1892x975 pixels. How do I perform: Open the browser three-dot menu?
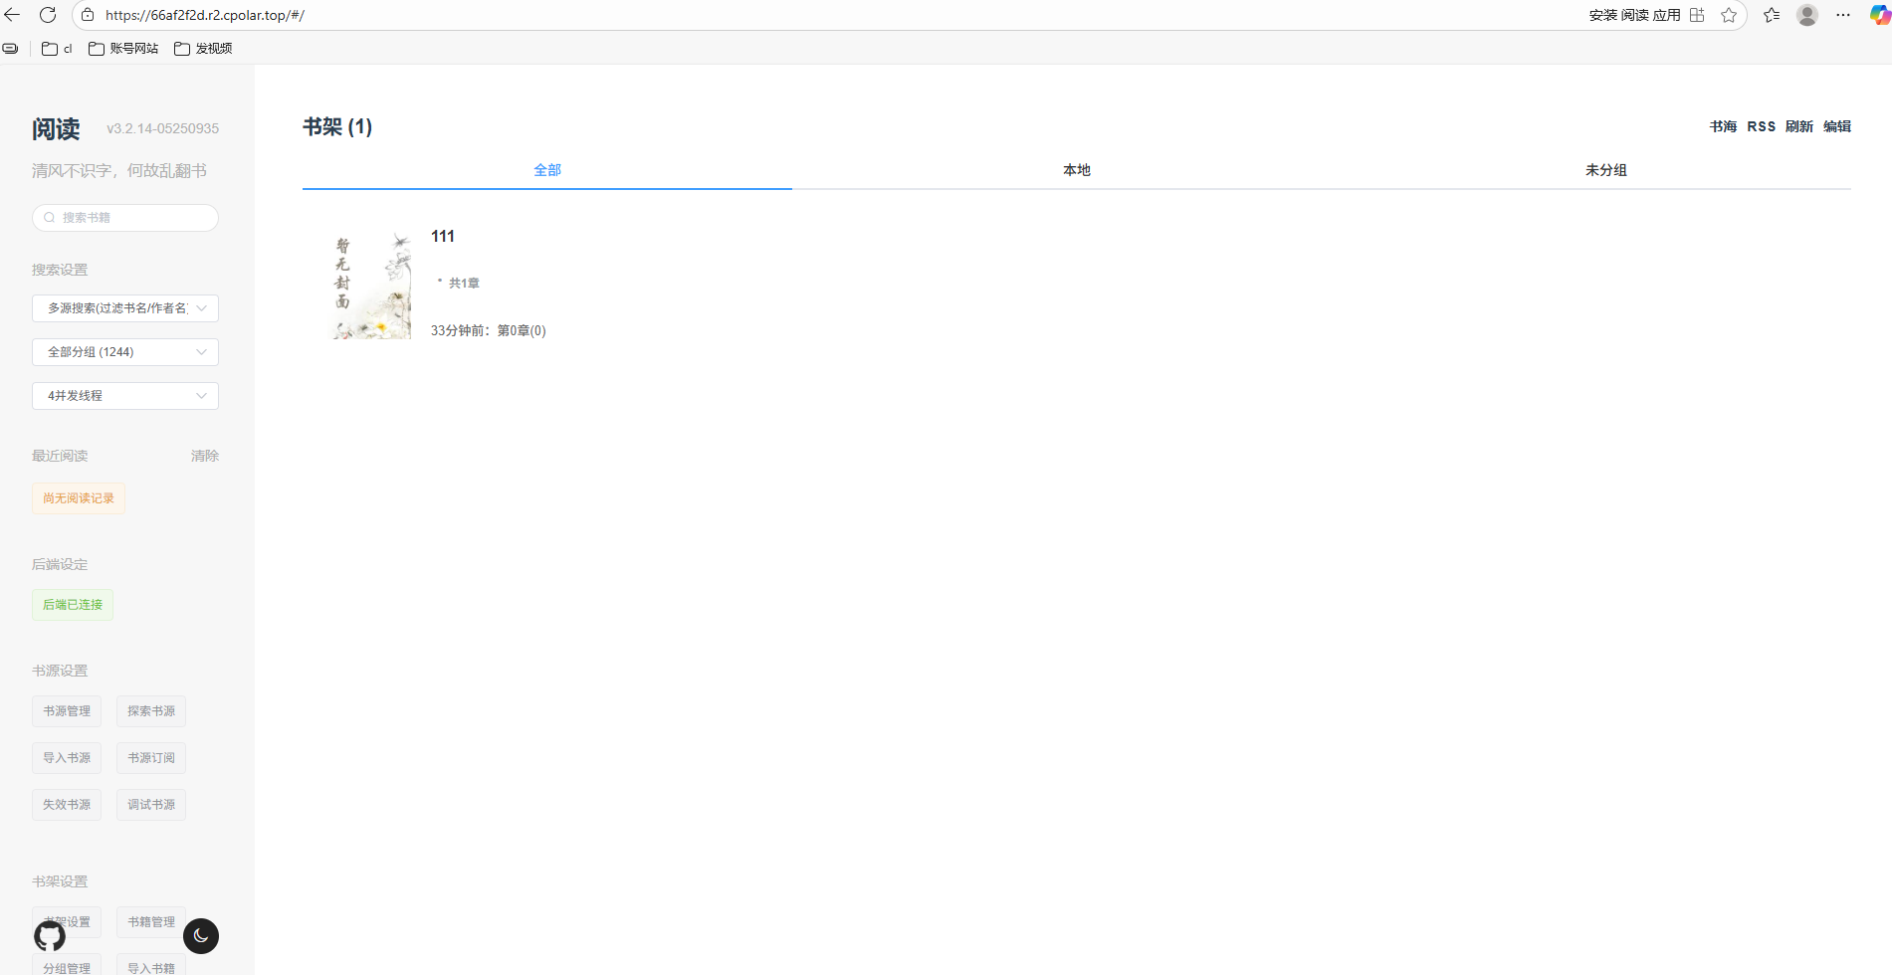click(1843, 15)
